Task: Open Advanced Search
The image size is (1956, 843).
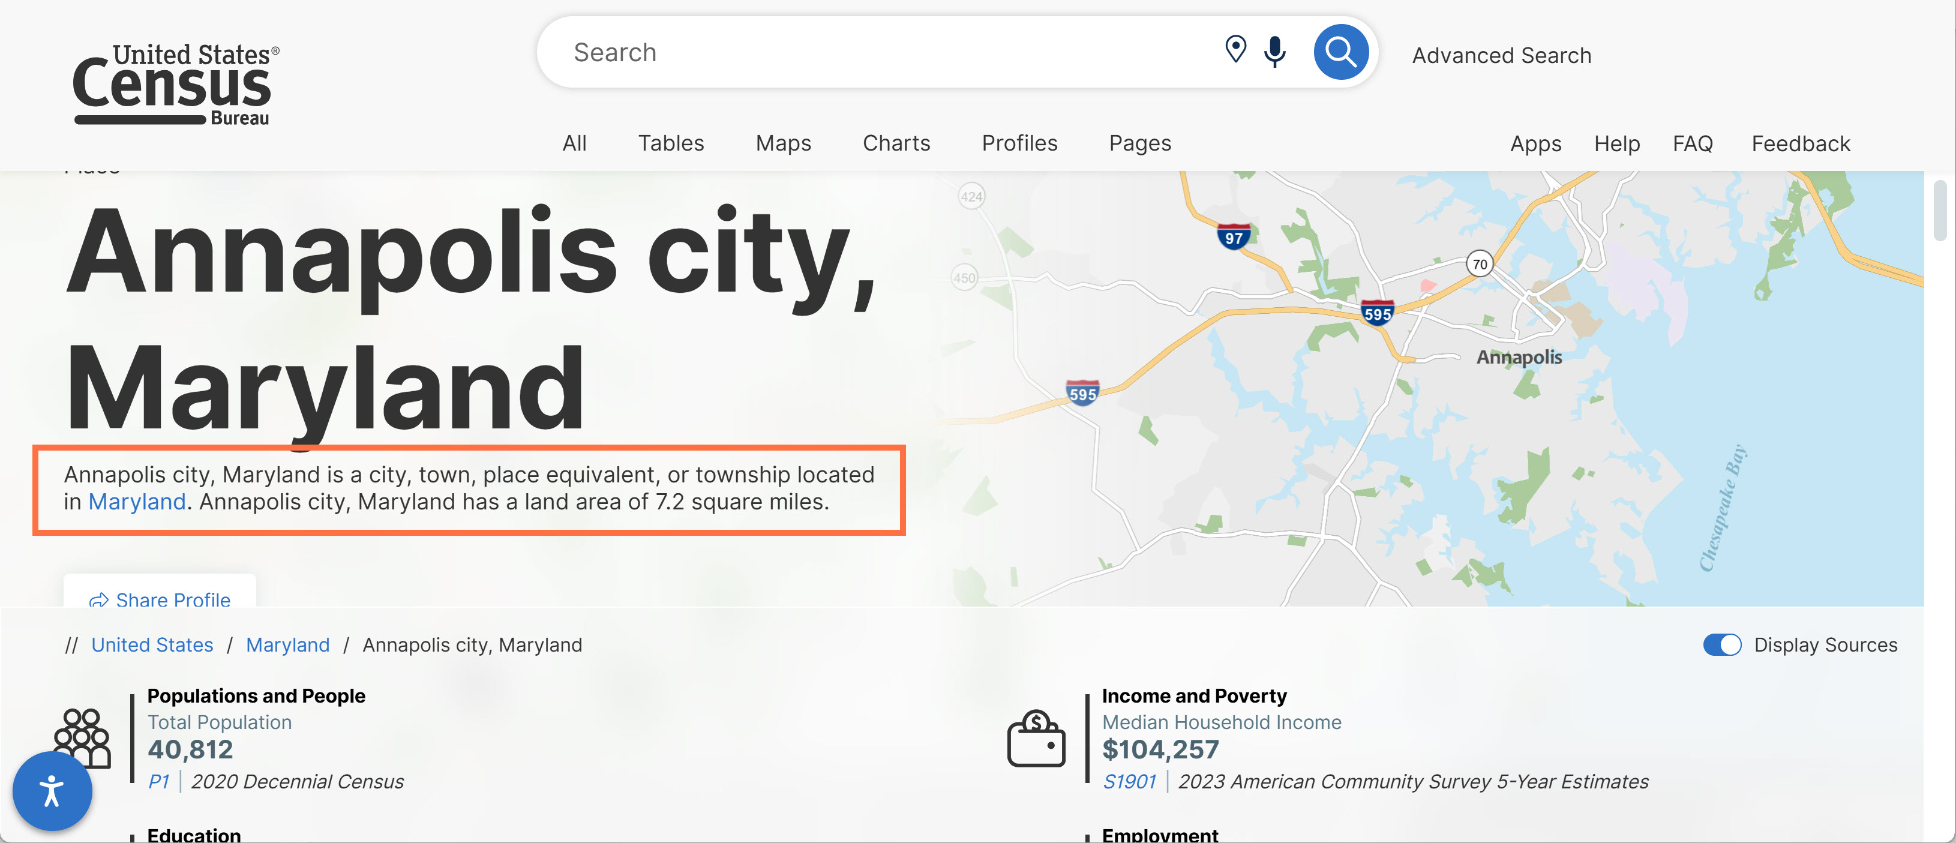Action: (x=1501, y=55)
